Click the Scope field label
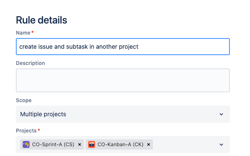This screenshot has height=156, width=250. tap(24, 100)
